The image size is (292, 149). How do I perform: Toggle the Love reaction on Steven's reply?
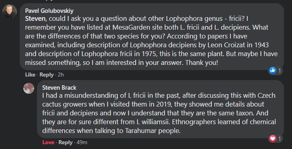[x=48, y=142]
